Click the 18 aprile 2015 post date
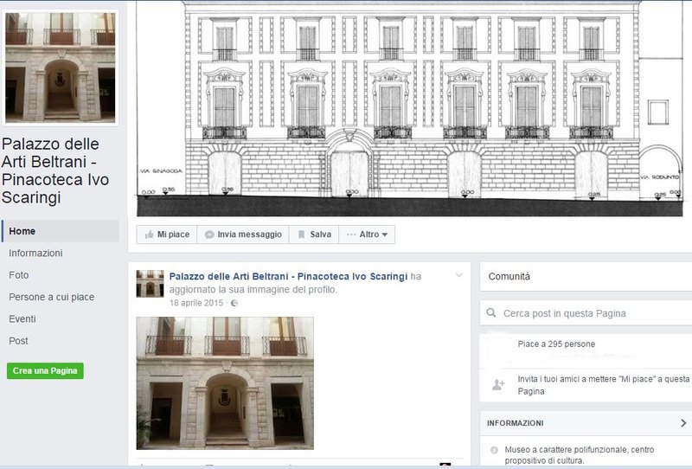This screenshot has width=692, height=469. pyautogui.click(x=195, y=303)
